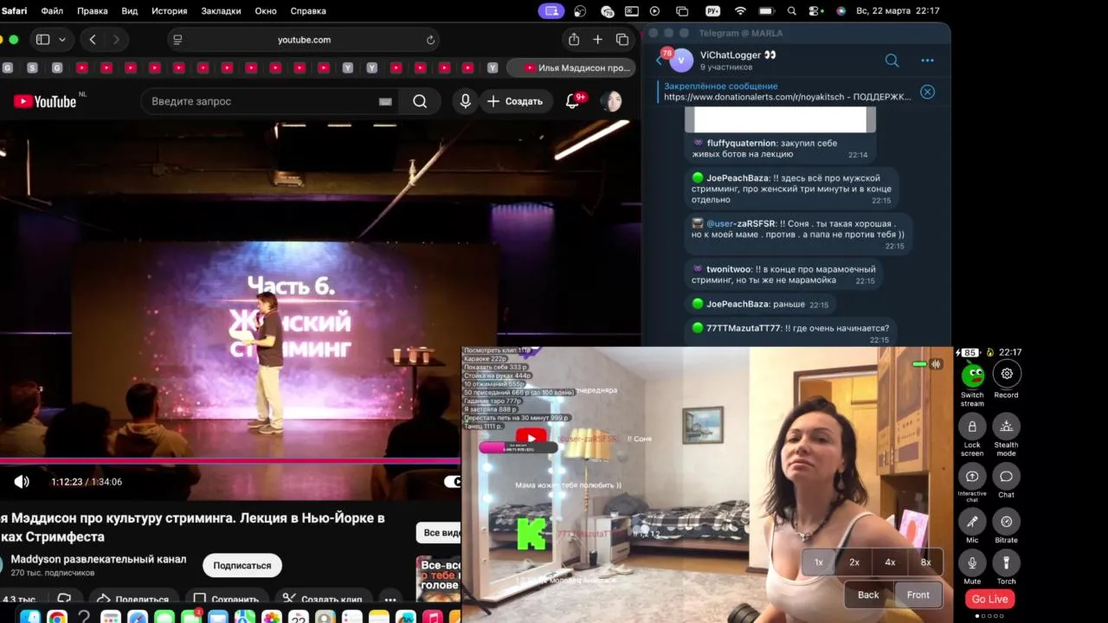This screenshot has width=1108, height=623.
Task: Toggle YouTube autoplay switch in player
Action: pyautogui.click(x=452, y=482)
